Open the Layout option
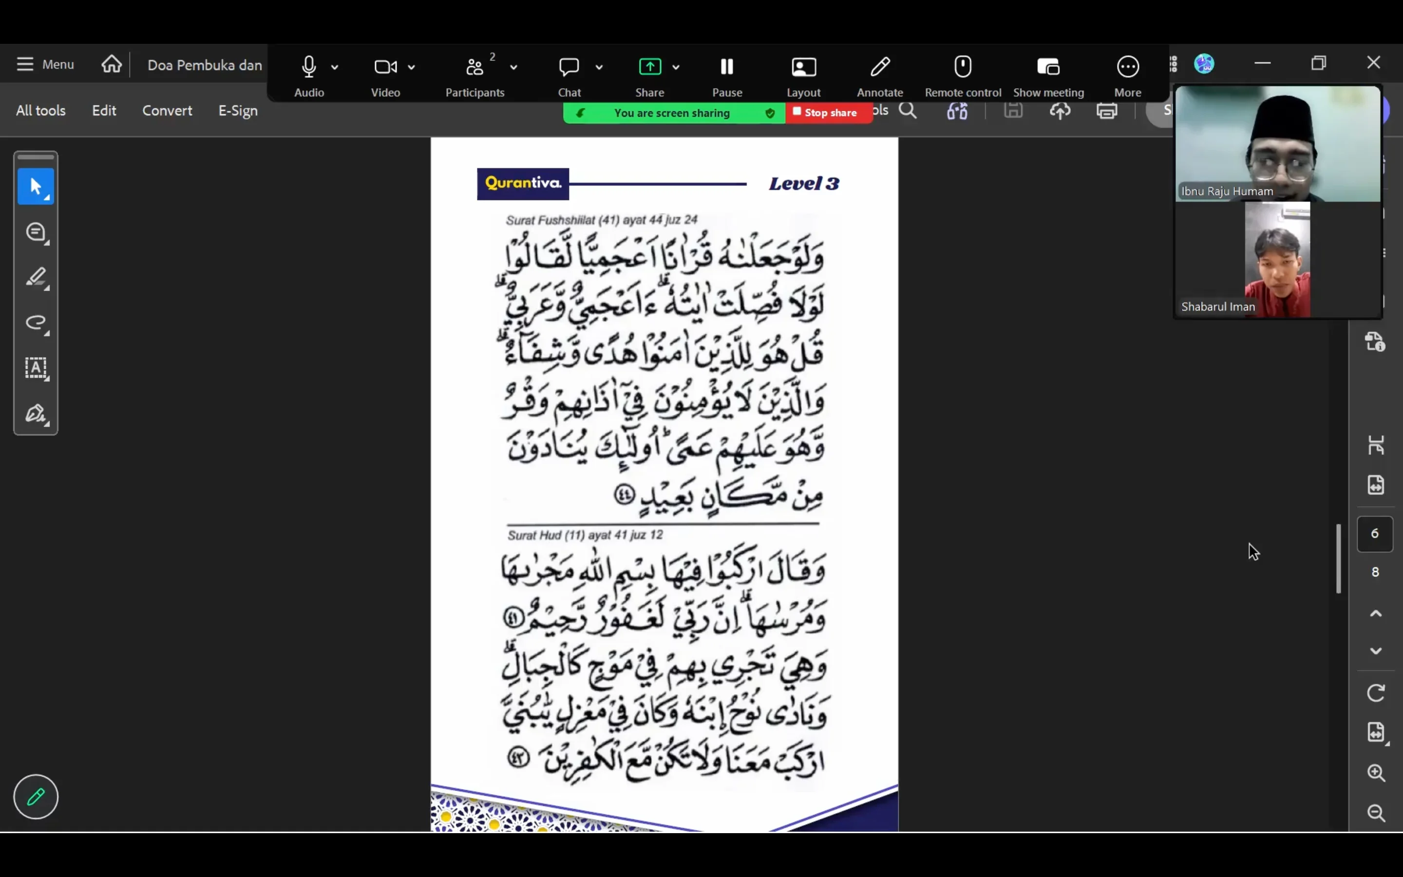Viewport: 1403px width, 877px height. coord(803,76)
